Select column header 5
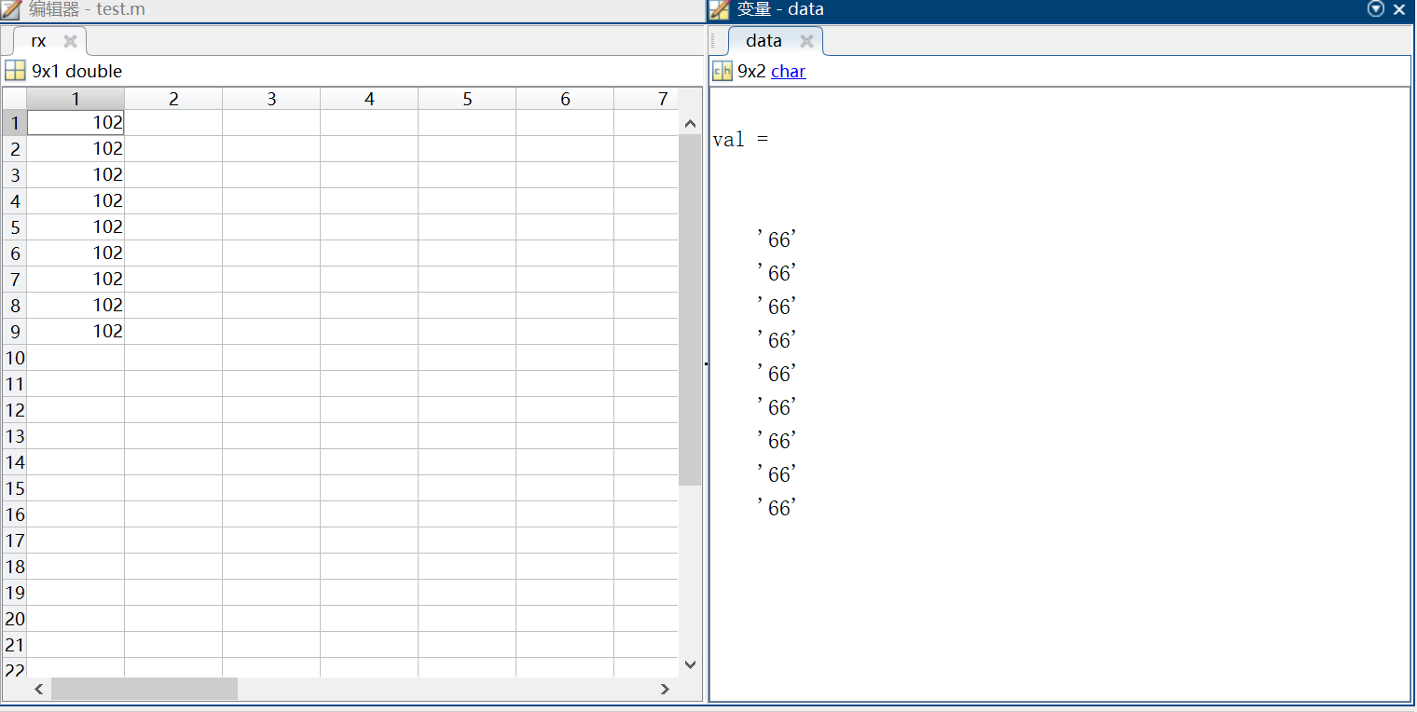Viewport: 1417px width, 712px height. pyautogui.click(x=467, y=99)
